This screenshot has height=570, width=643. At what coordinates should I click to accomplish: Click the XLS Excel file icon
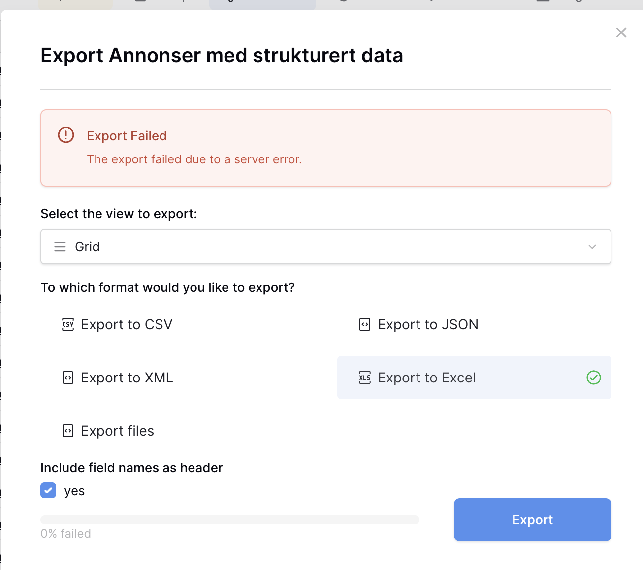coord(365,378)
